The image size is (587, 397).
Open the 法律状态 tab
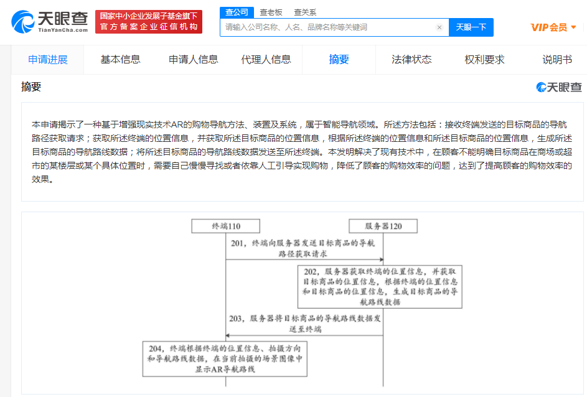[x=411, y=60]
